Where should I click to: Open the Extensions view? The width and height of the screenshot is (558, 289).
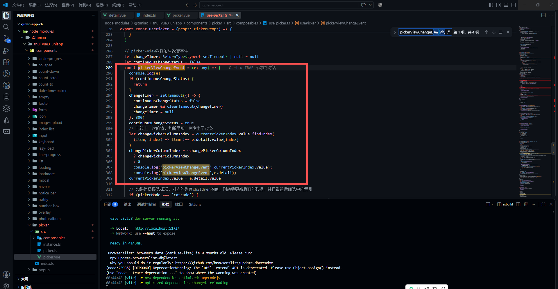6,62
